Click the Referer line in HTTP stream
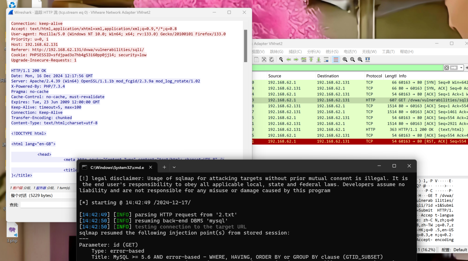 78,50
